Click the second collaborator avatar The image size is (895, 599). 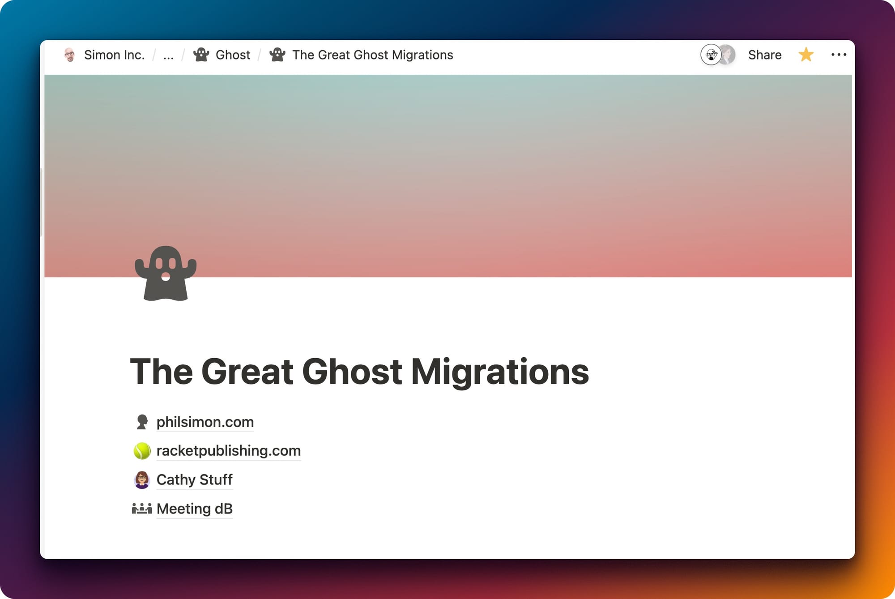pos(729,55)
